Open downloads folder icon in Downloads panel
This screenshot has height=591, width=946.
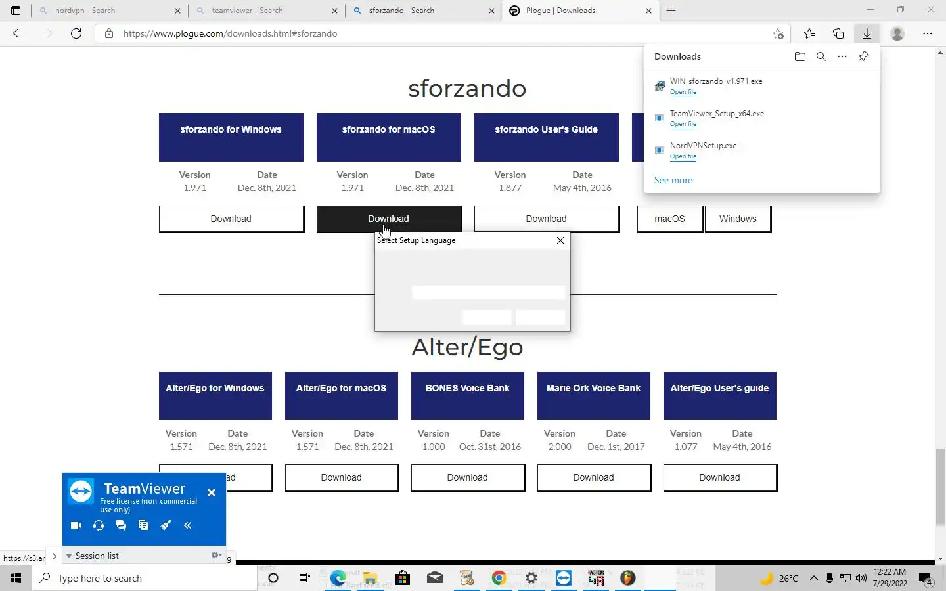coord(800,56)
